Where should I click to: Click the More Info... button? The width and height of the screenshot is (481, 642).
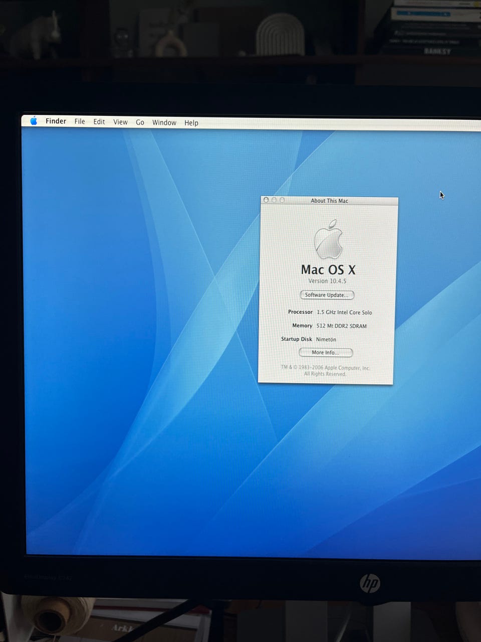(x=326, y=353)
